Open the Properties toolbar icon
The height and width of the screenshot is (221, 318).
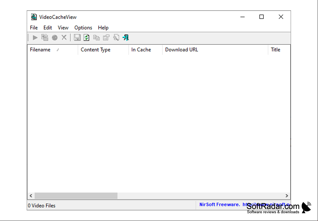106,38
